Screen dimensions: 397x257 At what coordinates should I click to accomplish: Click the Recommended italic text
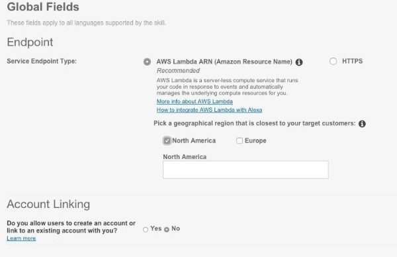pyautogui.click(x=178, y=71)
